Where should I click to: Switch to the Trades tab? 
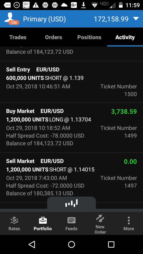click(x=18, y=37)
